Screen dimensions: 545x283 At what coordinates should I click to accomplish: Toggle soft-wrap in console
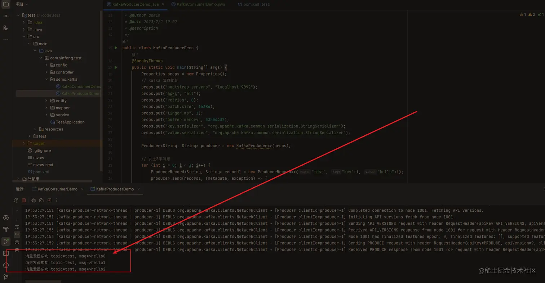(17, 227)
